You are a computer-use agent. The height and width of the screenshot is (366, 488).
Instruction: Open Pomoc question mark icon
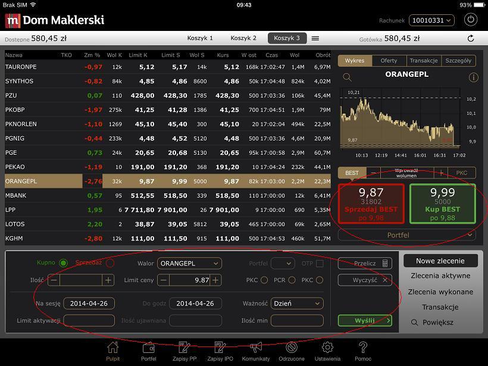pos(363,351)
